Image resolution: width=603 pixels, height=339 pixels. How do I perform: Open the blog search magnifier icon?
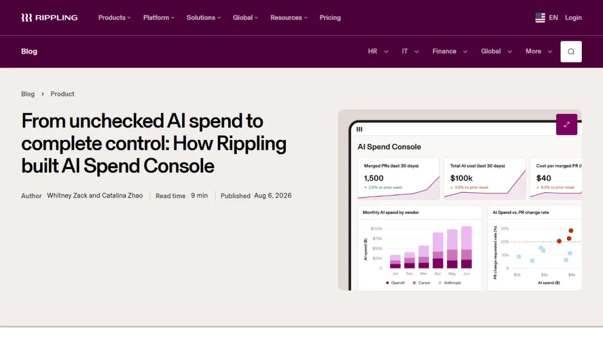[571, 51]
